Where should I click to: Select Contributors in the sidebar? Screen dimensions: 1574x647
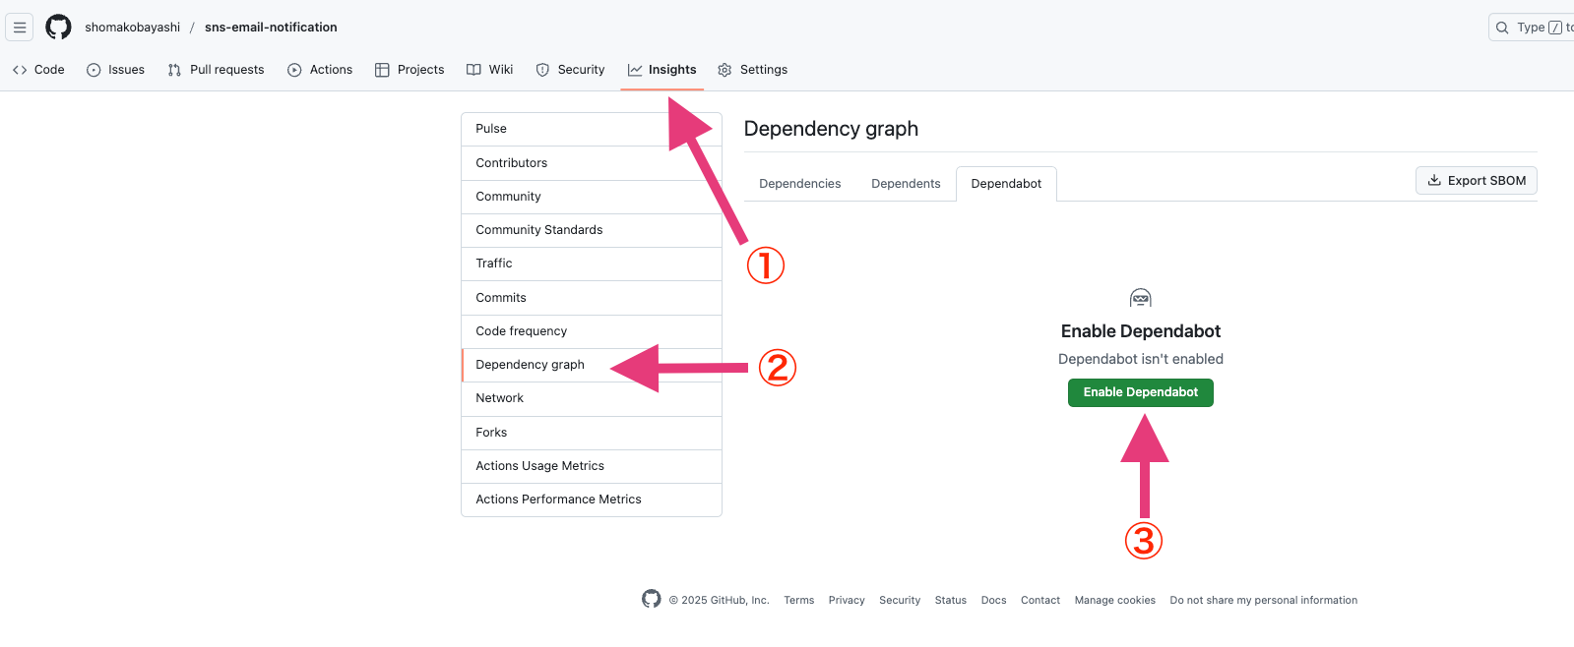[592, 163]
